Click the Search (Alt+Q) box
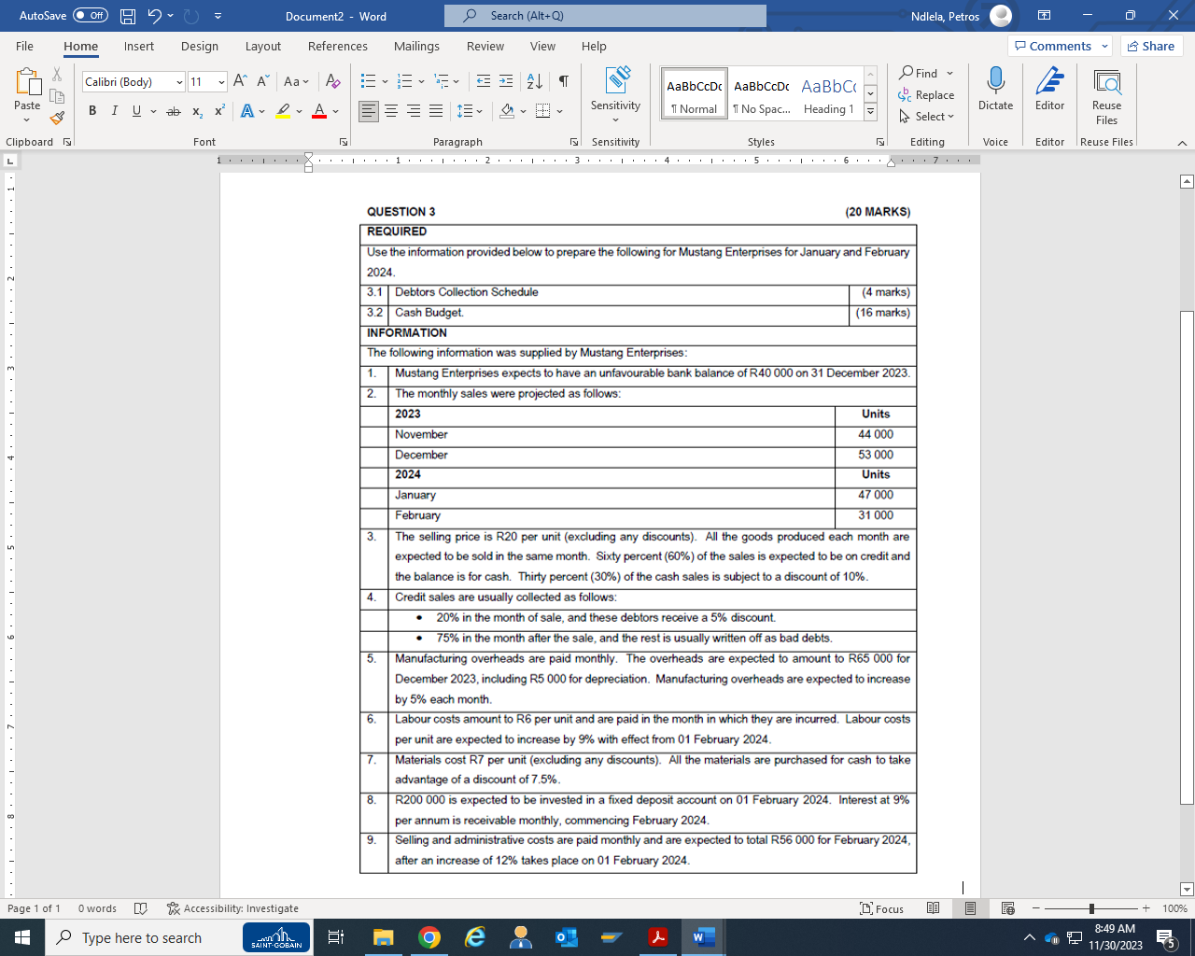This screenshot has width=1195, height=956. coord(605,16)
